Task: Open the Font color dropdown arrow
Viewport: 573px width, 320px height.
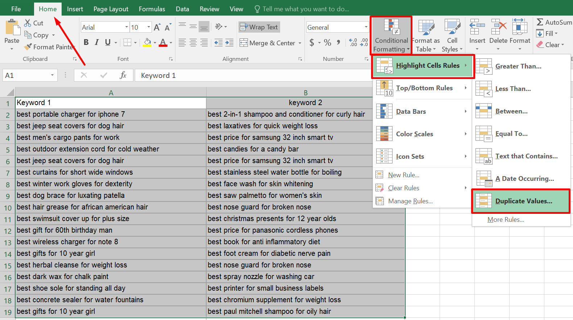Action: coord(171,43)
